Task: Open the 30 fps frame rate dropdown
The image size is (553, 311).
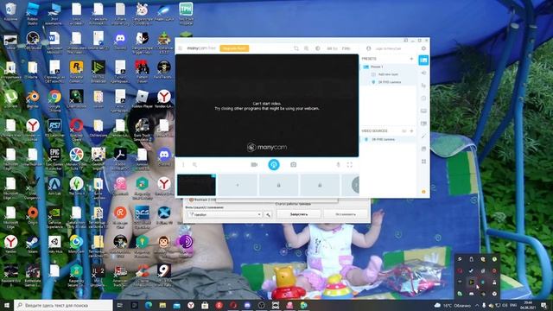Action: tap(332, 48)
